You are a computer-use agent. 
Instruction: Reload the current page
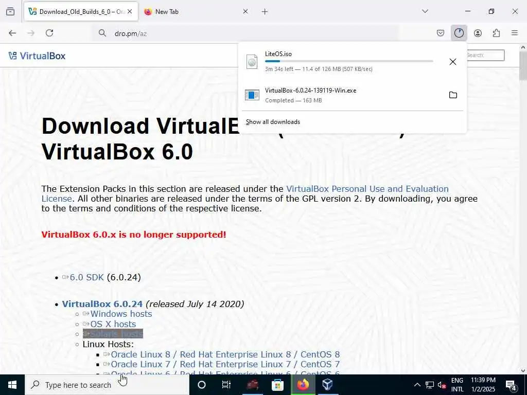pos(49,33)
